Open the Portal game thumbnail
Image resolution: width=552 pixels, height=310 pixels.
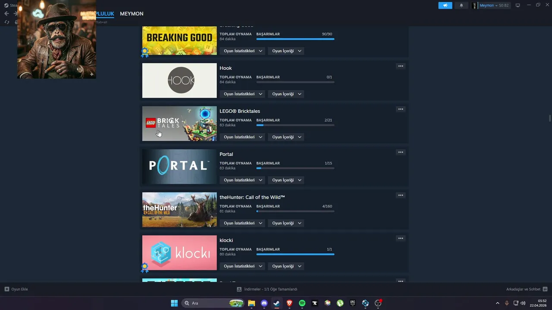[x=179, y=167]
